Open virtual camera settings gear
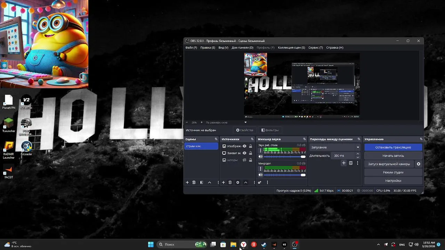The image size is (445, 250). click(419, 164)
